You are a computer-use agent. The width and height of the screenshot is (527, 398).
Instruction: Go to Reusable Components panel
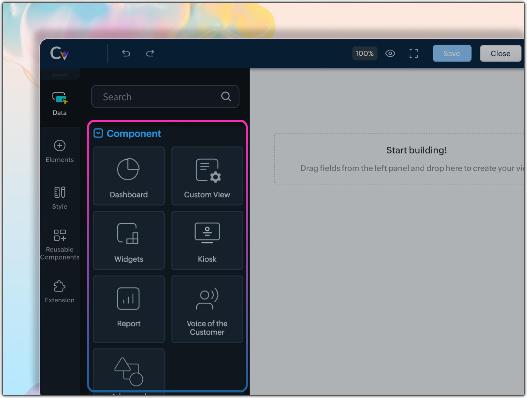pyautogui.click(x=60, y=244)
